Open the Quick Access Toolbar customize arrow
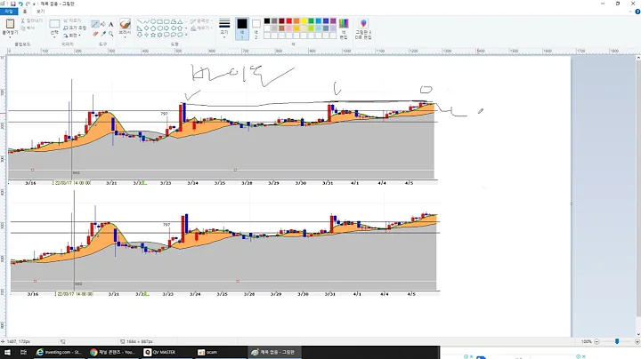 coord(34,4)
